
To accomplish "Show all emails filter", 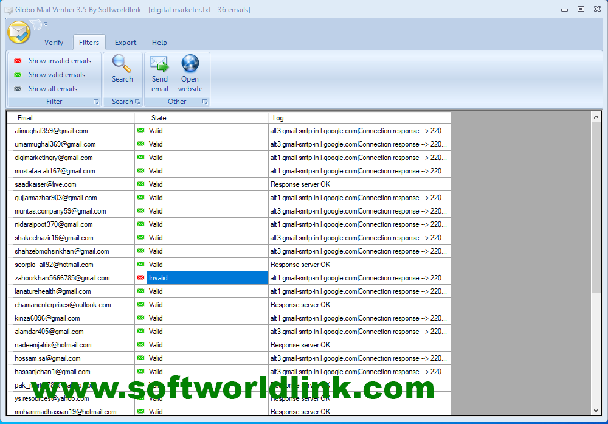I will (x=53, y=89).
